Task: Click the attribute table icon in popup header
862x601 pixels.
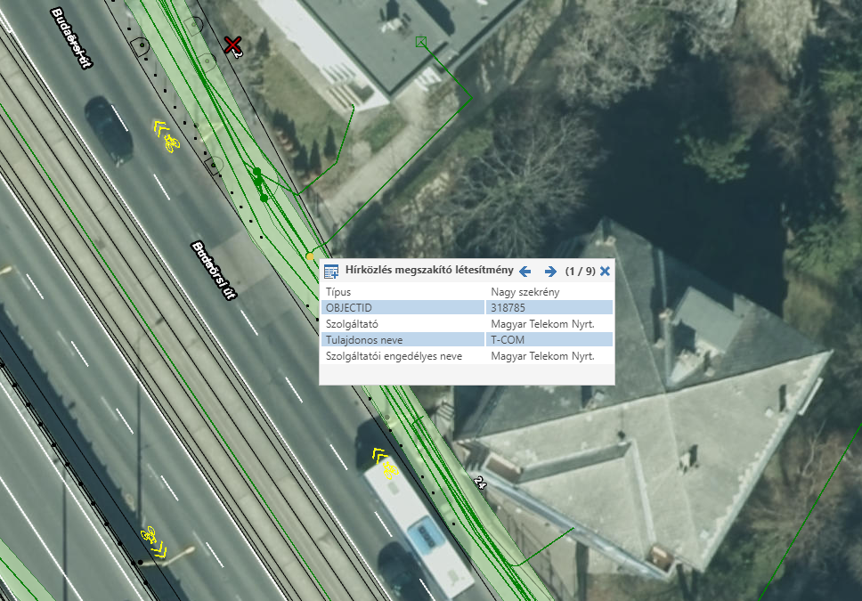Action: (331, 272)
